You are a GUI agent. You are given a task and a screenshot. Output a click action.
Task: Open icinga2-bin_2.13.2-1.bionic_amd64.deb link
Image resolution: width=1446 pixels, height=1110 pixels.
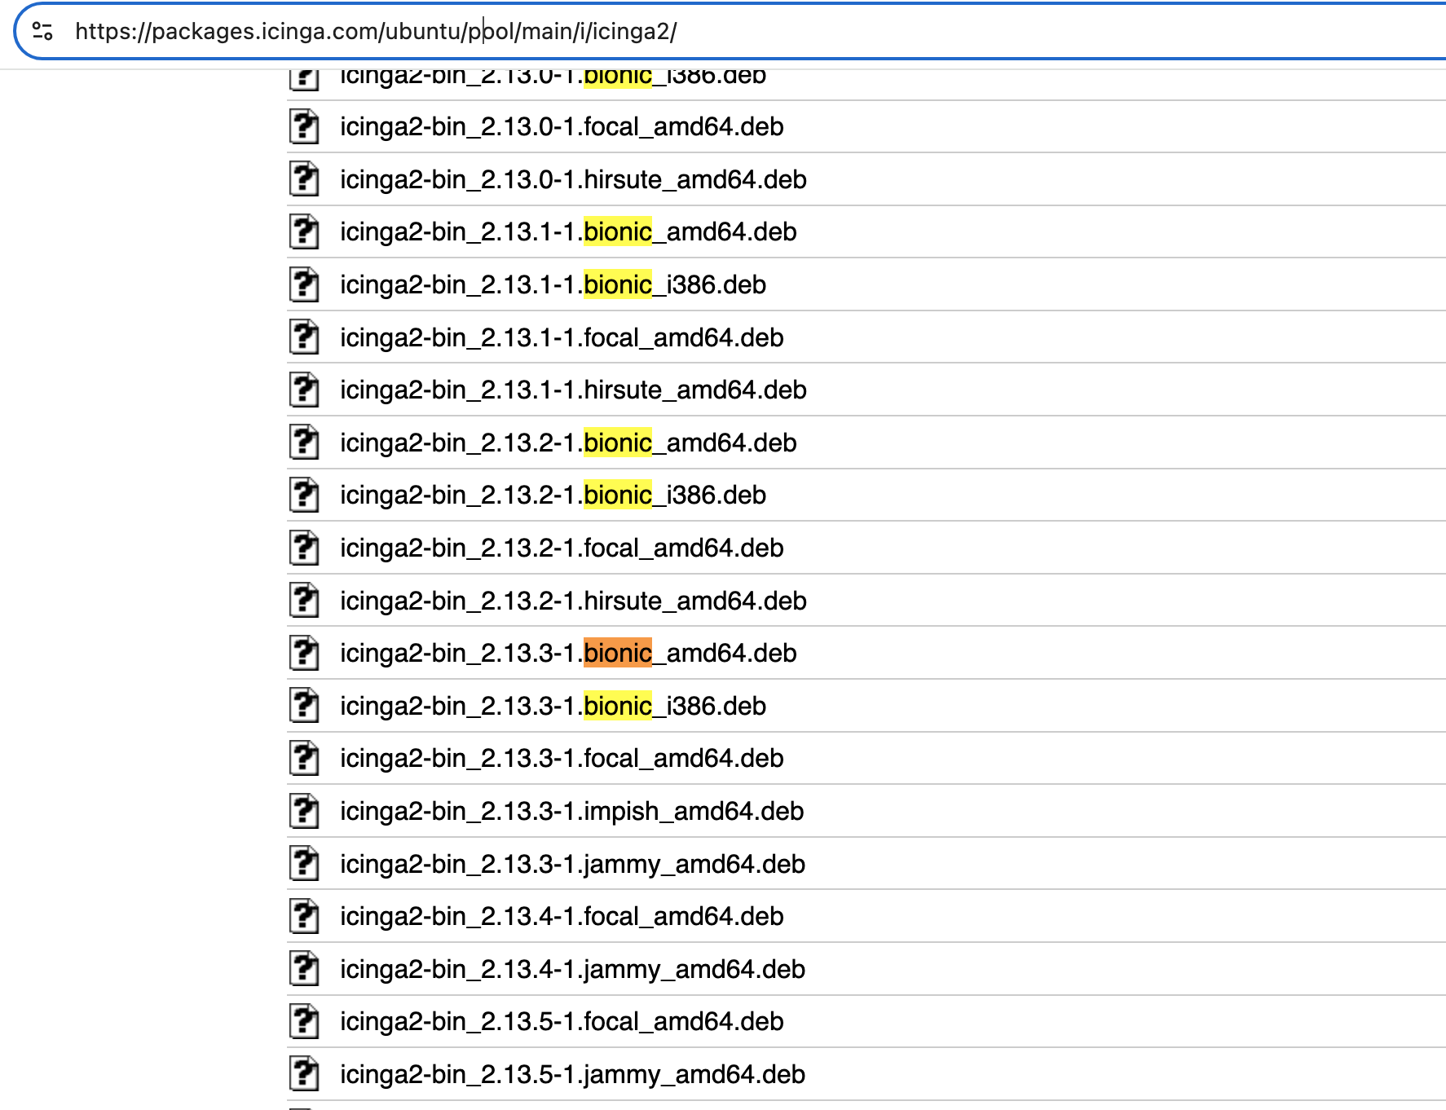[567, 443]
